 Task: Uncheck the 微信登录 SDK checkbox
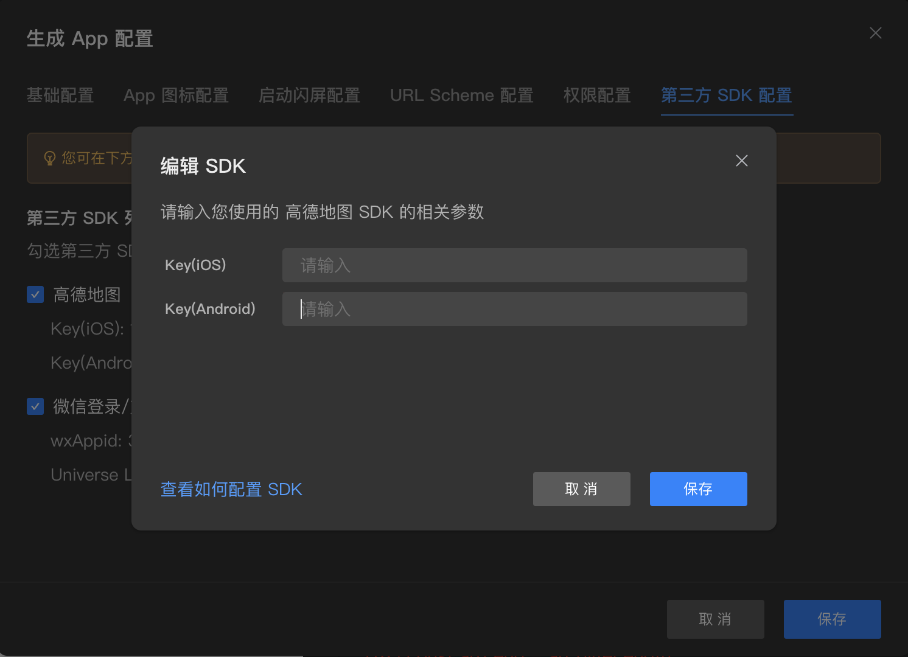[x=35, y=406]
